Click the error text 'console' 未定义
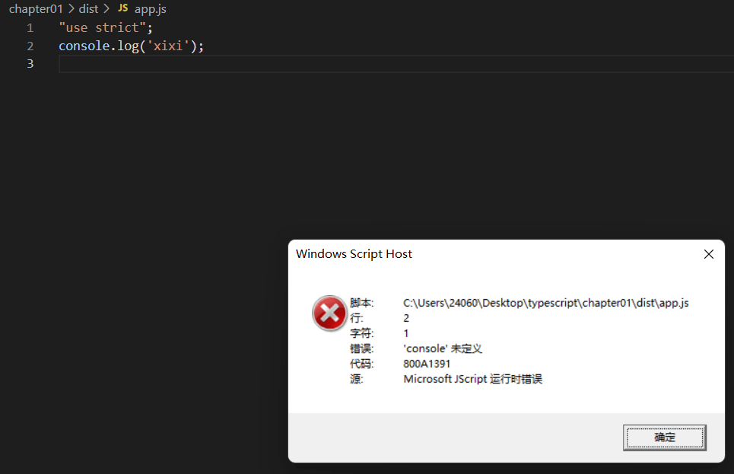Screen dimensions: 734x474 tap(443, 348)
